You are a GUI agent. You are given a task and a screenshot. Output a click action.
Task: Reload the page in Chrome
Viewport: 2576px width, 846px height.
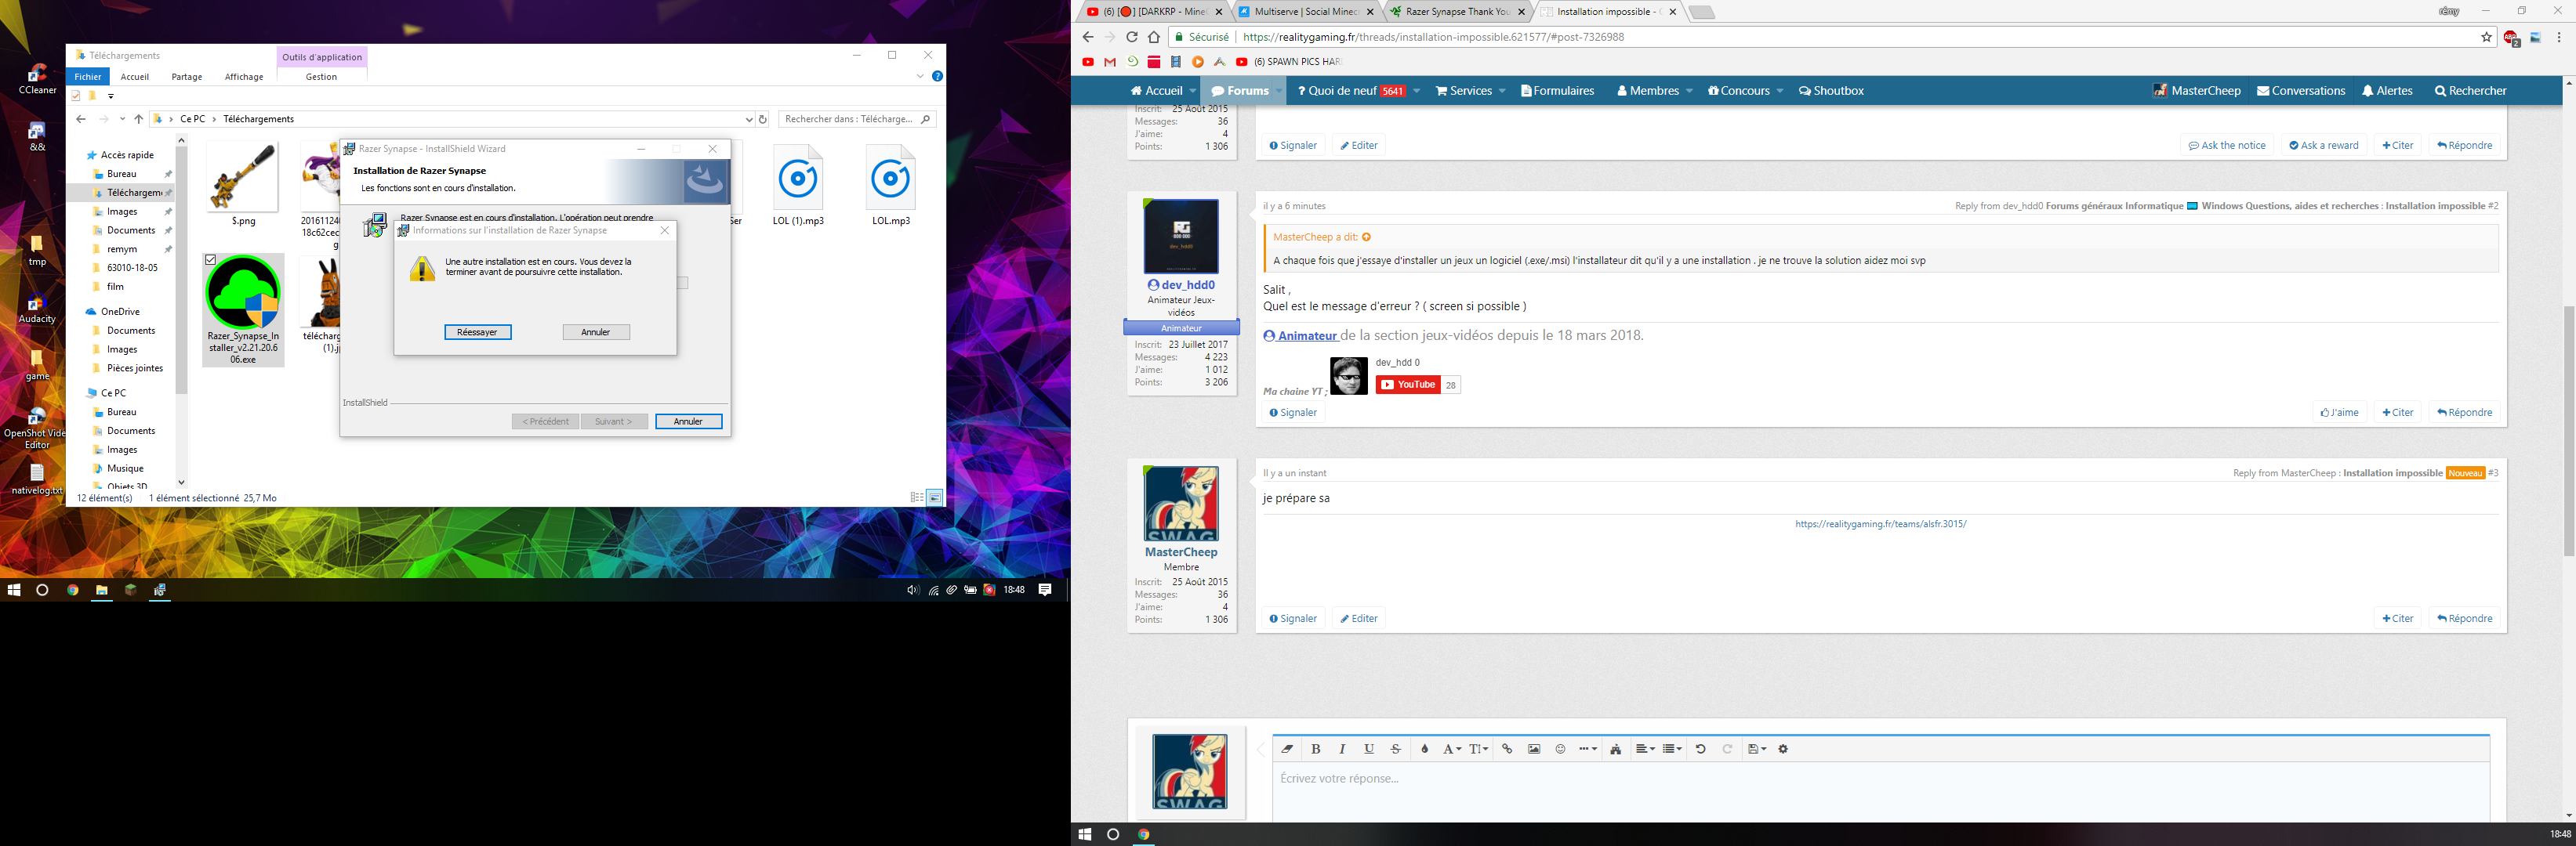1131,37
